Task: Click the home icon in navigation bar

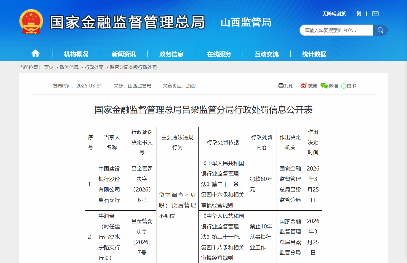Action: click(x=36, y=53)
